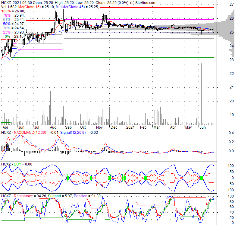The width and height of the screenshot is (235, 225).
Task: Click the 'Jul' month label
Action: pos(36,127)
